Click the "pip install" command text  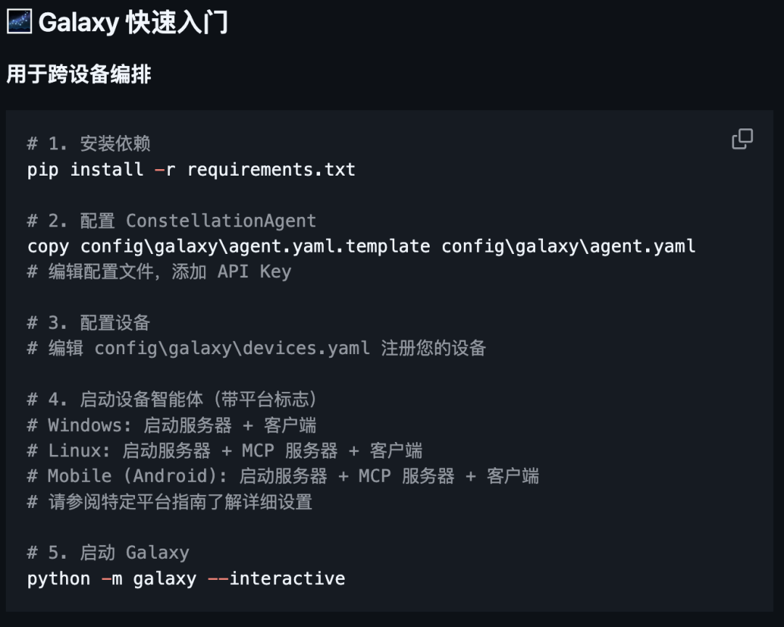(85, 170)
